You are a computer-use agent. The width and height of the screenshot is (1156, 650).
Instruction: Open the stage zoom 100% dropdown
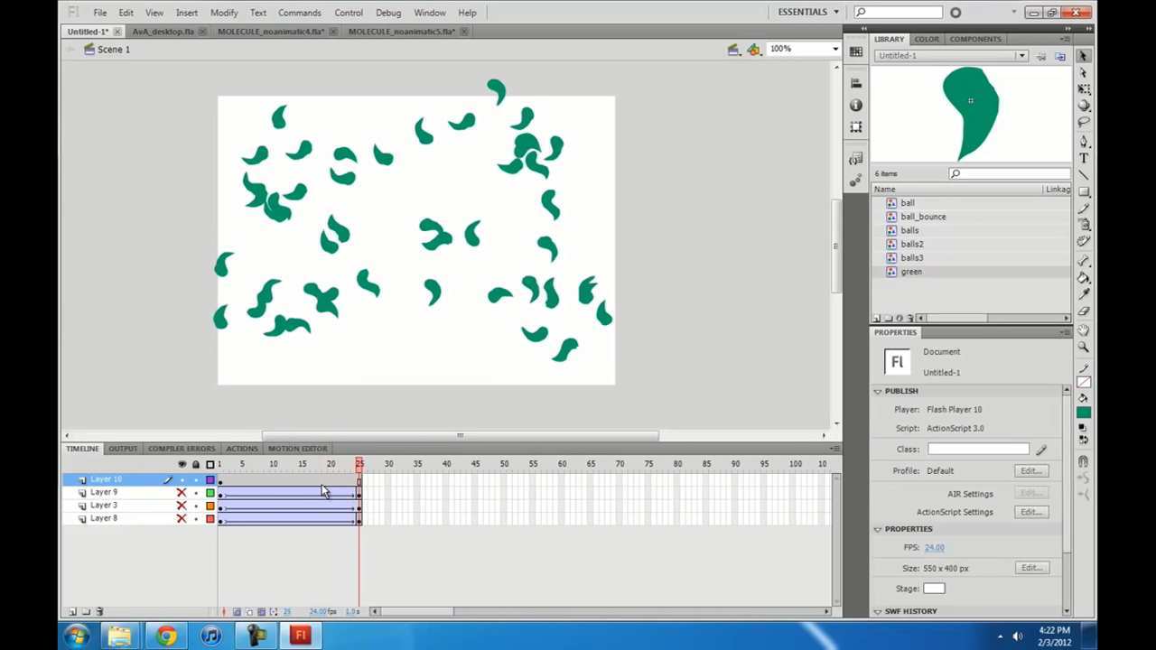tap(835, 49)
